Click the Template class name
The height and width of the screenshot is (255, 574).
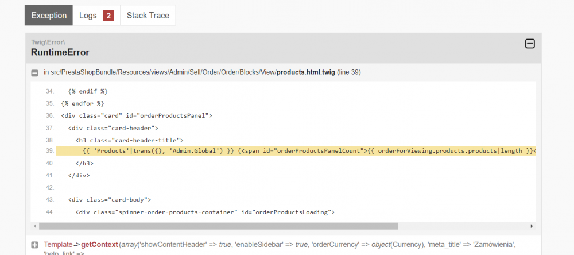coord(58,245)
